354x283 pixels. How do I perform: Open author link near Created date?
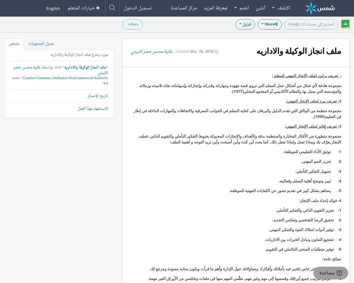(152, 51)
